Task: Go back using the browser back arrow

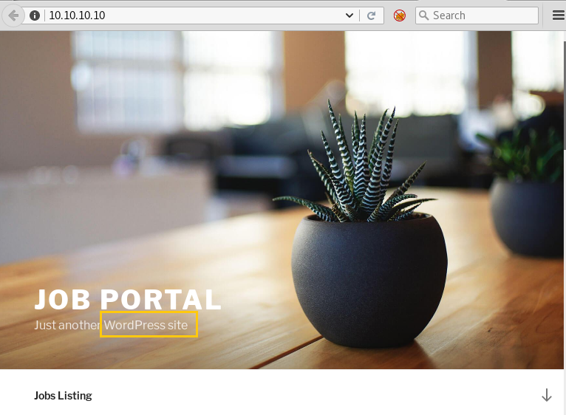Action: [13, 16]
